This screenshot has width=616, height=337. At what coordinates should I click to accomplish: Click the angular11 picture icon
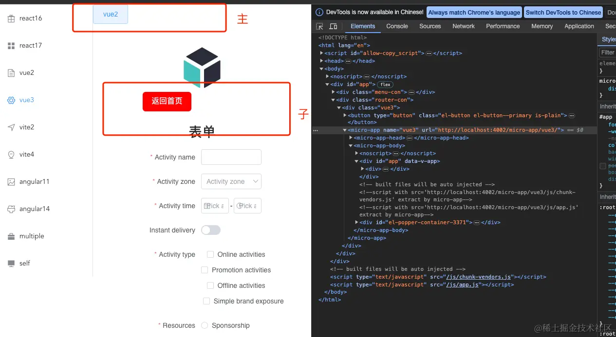tap(11, 181)
